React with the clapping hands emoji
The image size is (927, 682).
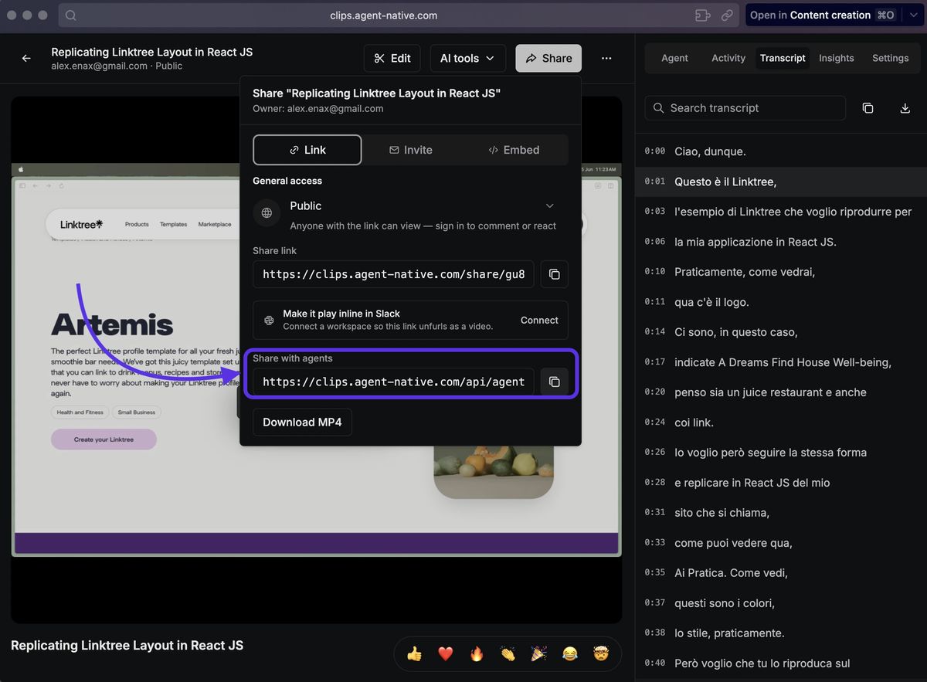pos(508,654)
